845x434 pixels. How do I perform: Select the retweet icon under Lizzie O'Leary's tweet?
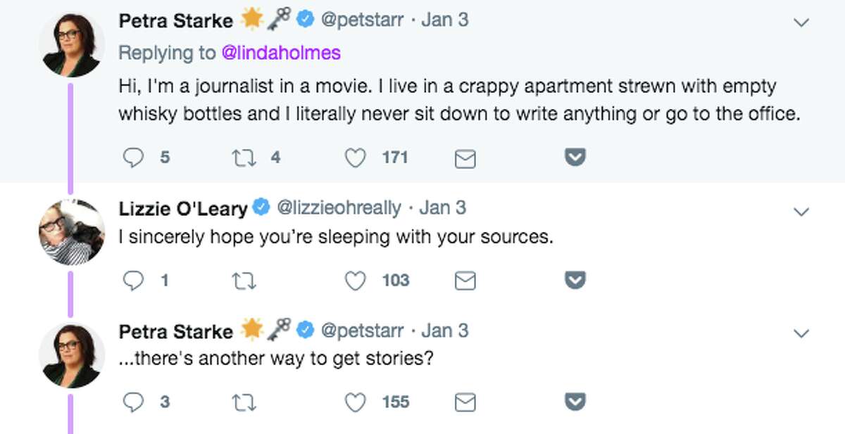coord(244,280)
